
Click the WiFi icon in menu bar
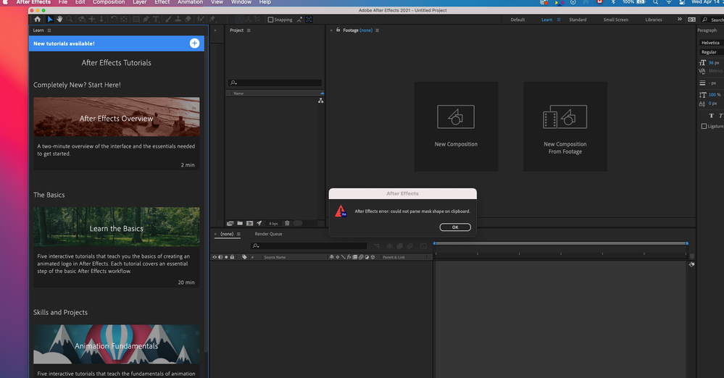(x=669, y=2)
